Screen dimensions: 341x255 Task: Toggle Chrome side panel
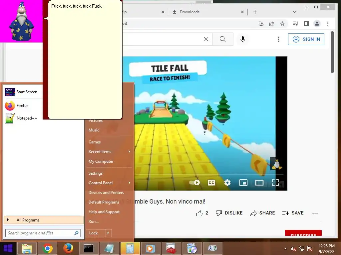(306, 24)
